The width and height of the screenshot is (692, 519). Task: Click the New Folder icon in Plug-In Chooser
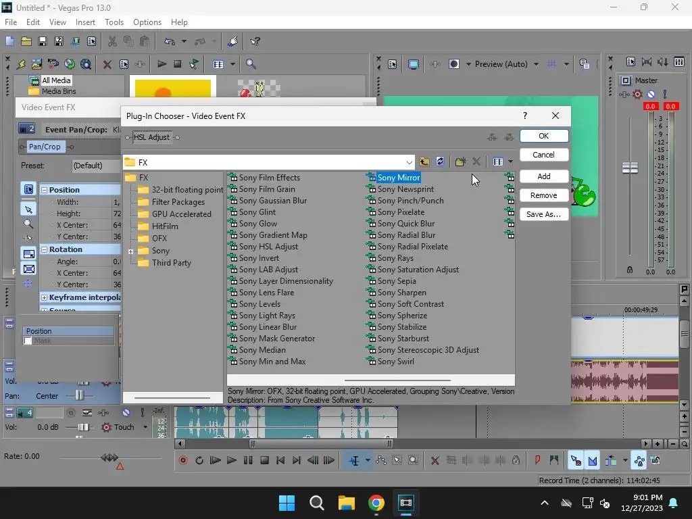click(x=460, y=162)
